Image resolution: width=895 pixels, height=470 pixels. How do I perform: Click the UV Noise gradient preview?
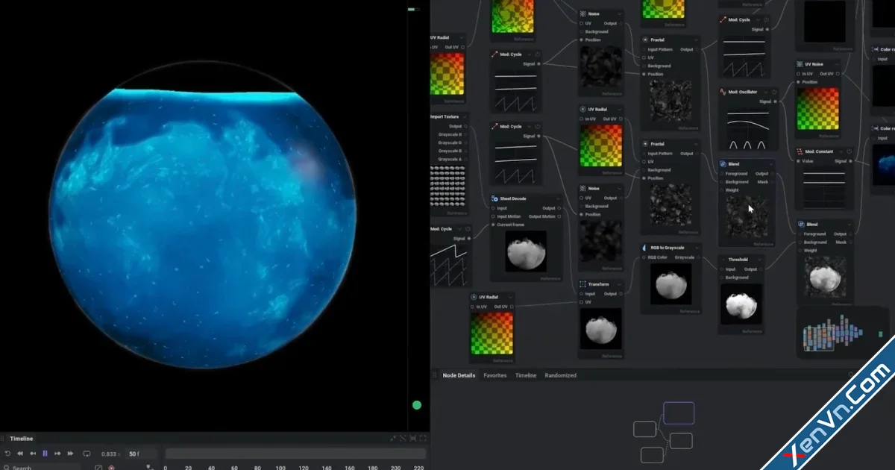click(x=817, y=109)
